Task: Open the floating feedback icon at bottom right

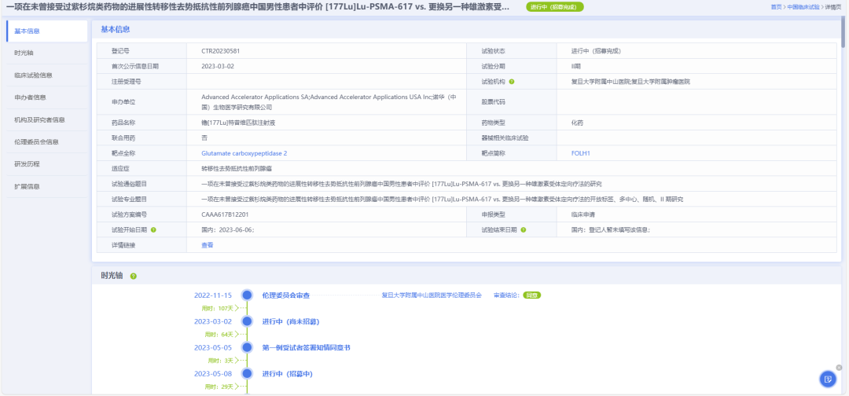Action: (827, 379)
